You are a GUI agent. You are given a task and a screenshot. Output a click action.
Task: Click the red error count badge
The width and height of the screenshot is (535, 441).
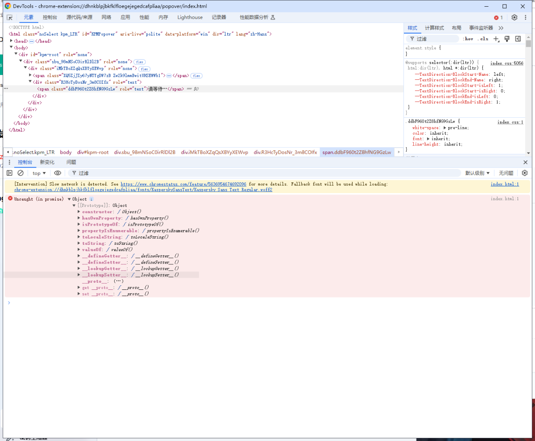point(498,17)
